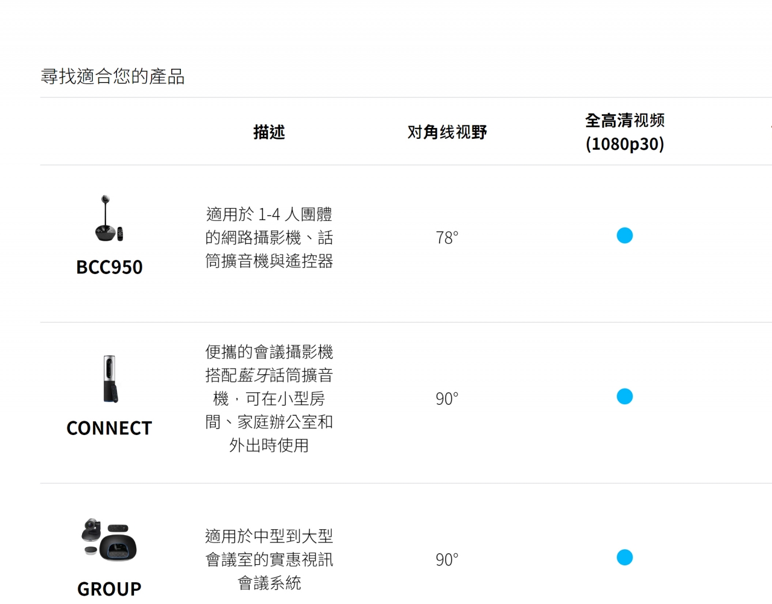This screenshot has height=604, width=772.
Task: Select the BCC950 product name
Action: (109, 267)
